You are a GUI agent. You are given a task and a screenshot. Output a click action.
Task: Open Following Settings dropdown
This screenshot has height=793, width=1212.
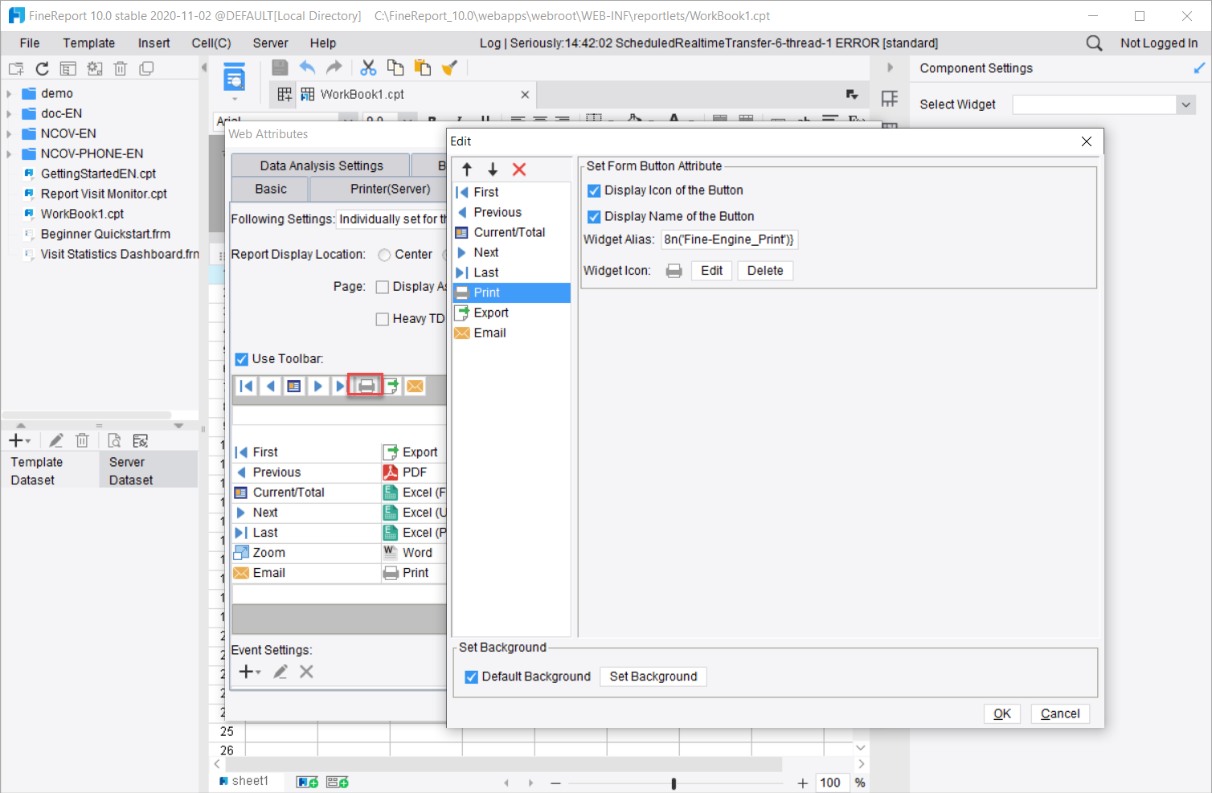pyautogui.click(x=391, y=219)
